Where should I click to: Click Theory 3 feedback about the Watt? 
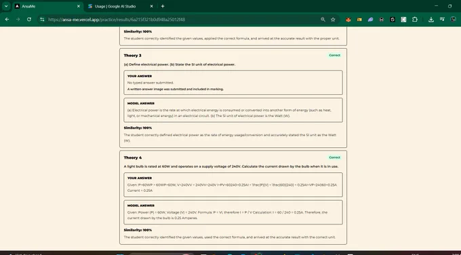click(x=230, y=138)
